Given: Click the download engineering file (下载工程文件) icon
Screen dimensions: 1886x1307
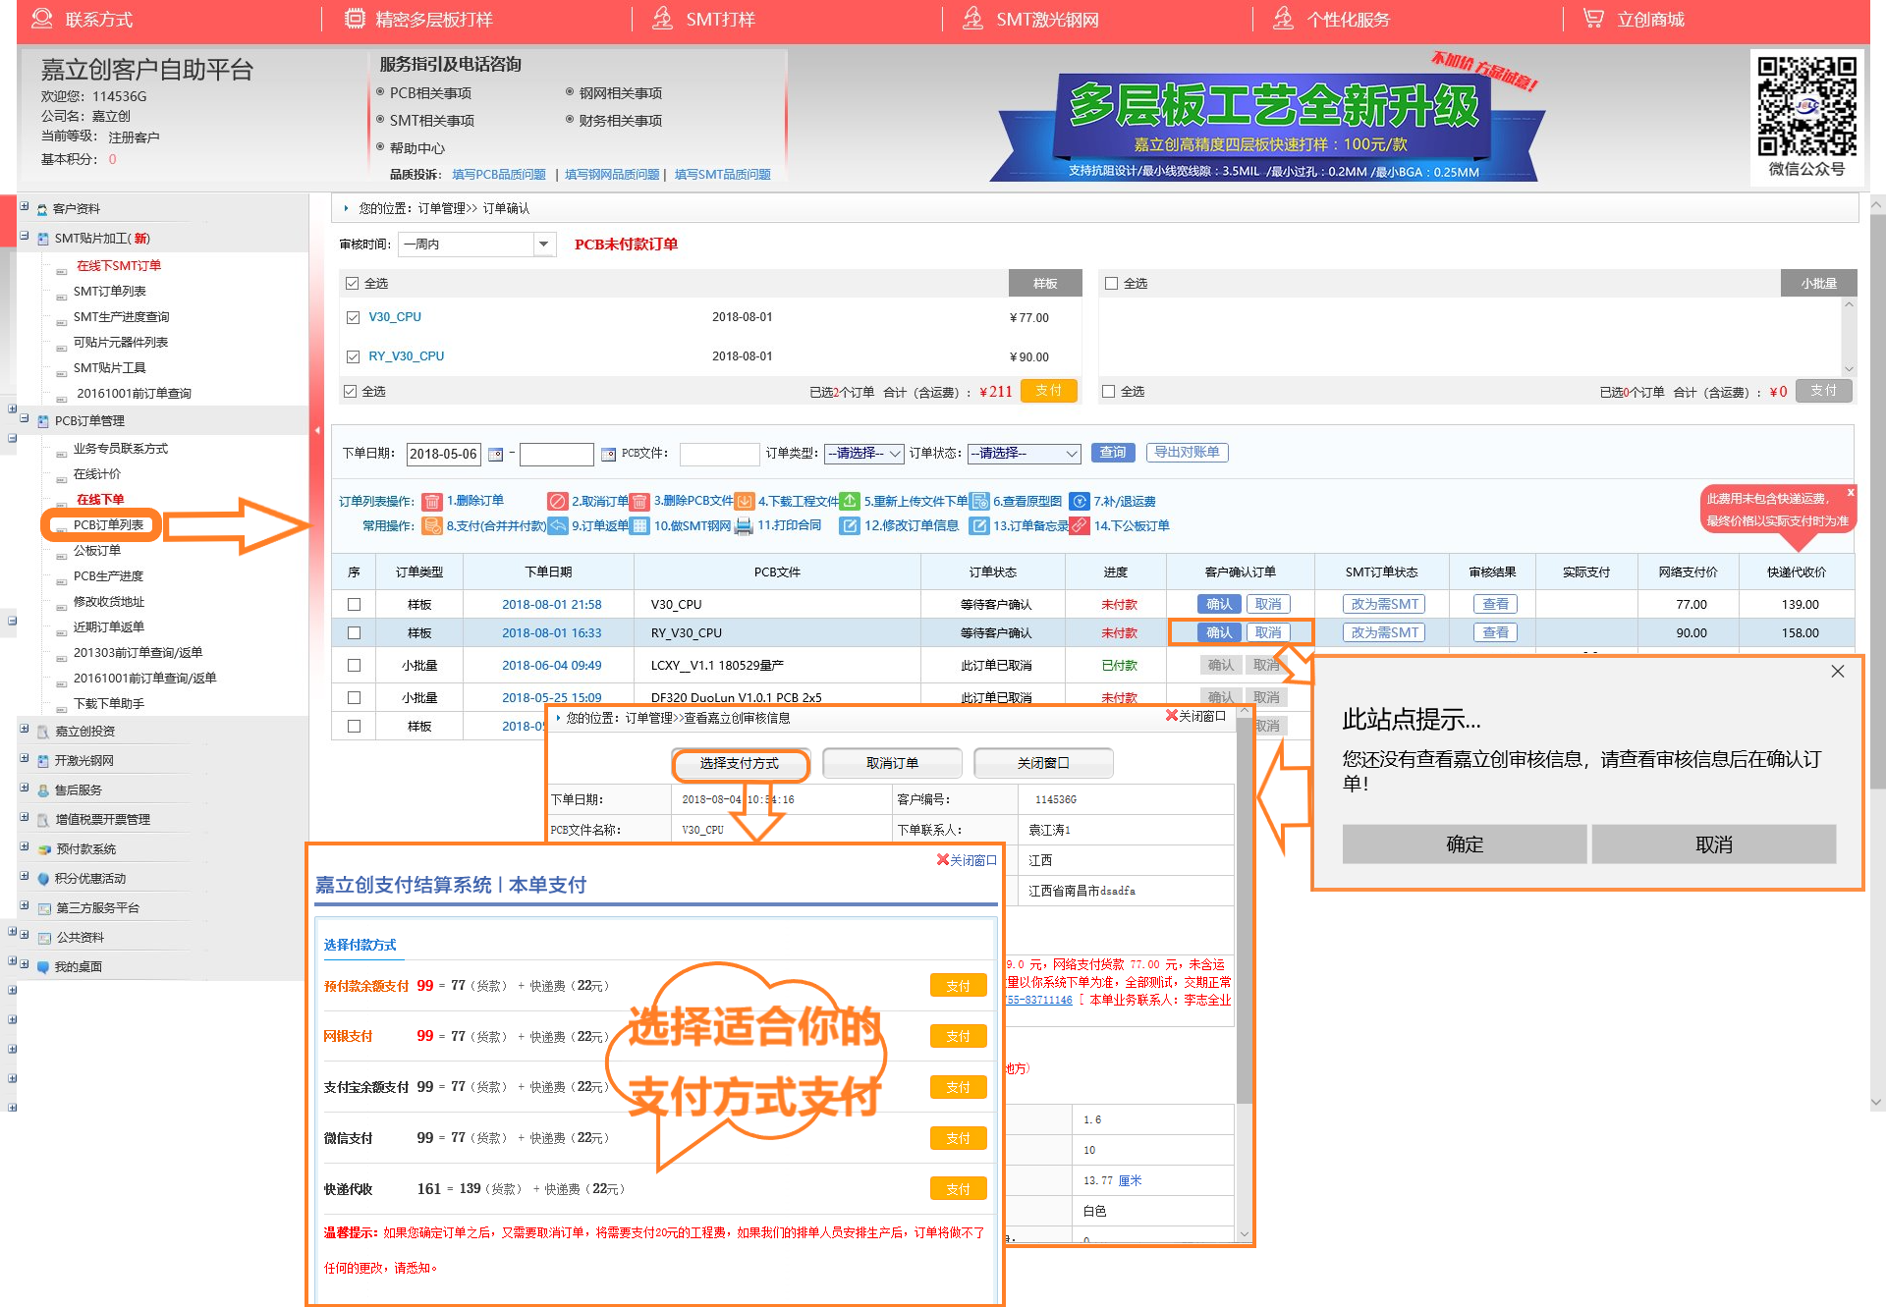Looking at the screenshot, I should (x=745, y=502).
